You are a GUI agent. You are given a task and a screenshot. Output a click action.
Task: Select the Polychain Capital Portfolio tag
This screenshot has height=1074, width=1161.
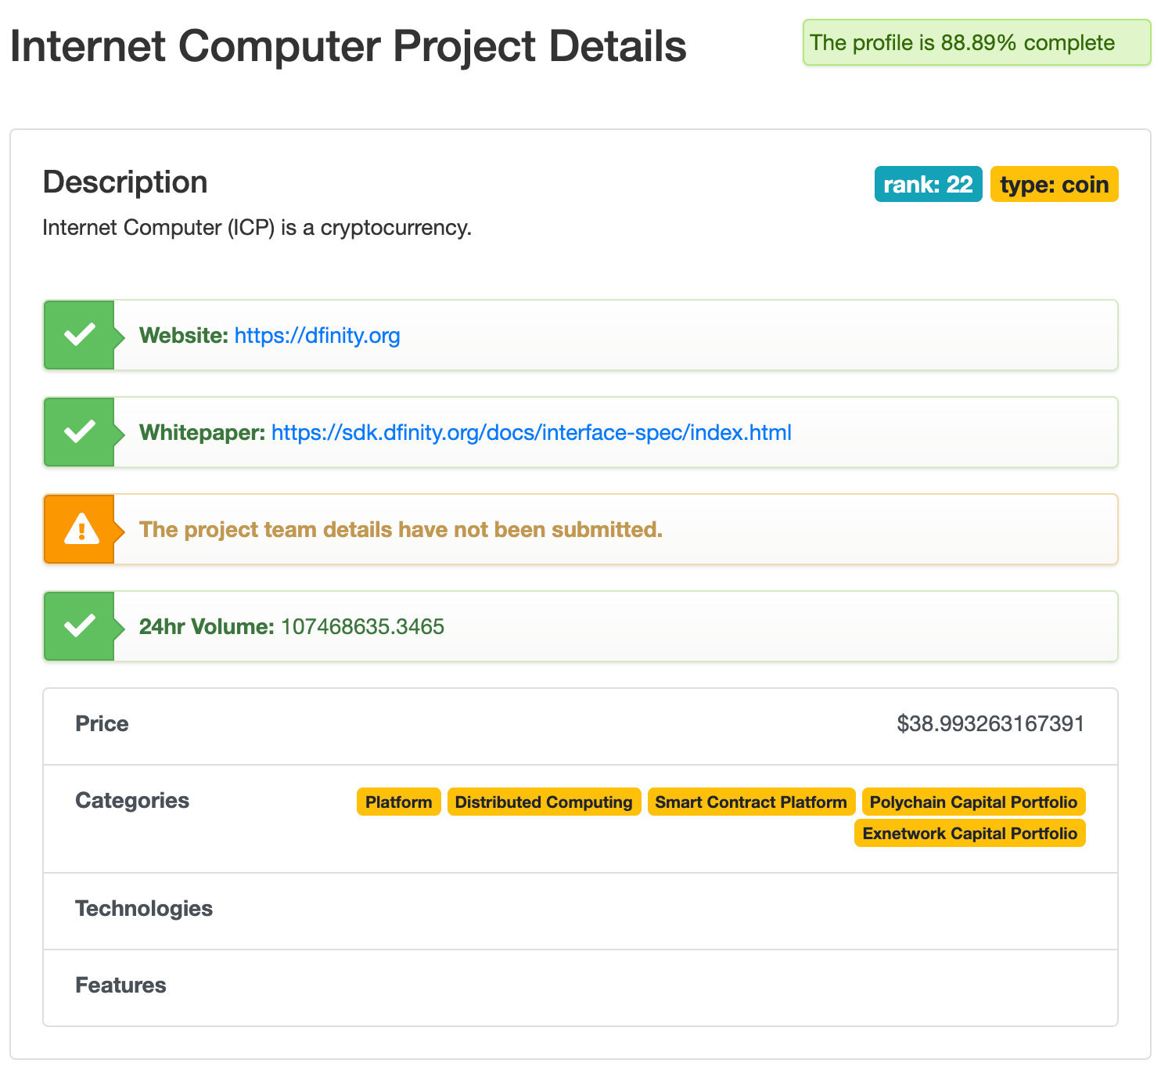pos(973,802)
